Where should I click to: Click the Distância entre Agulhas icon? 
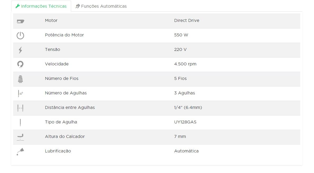20,108
